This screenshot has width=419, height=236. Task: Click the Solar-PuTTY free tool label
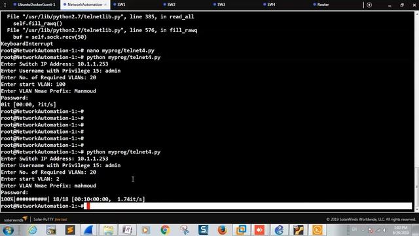click(x=50, y=220)
